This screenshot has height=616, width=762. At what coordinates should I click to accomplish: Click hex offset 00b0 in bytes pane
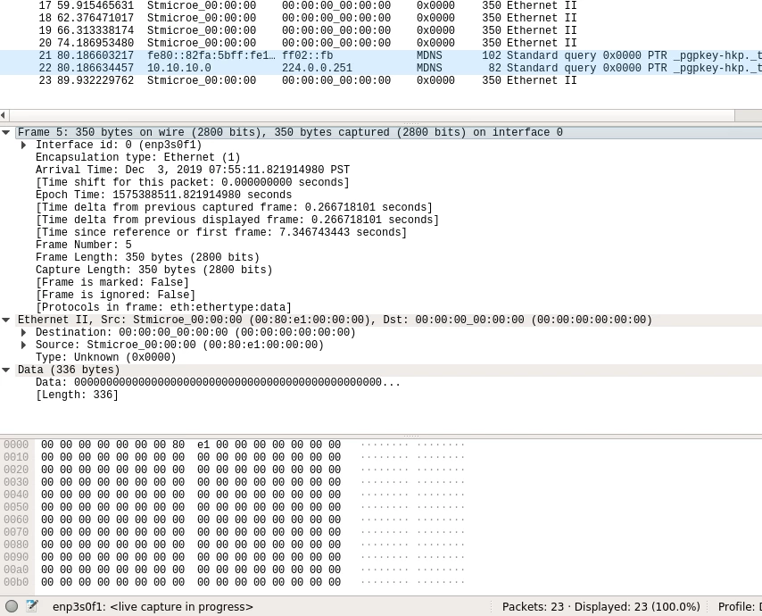(x=16, y=582)
